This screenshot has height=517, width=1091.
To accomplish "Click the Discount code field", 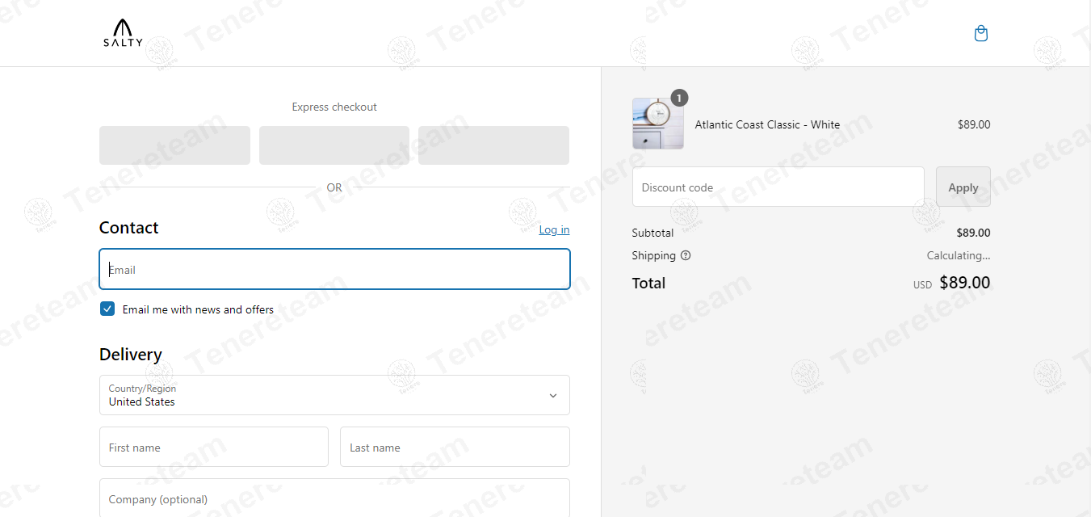I will (x=778, y=187).
